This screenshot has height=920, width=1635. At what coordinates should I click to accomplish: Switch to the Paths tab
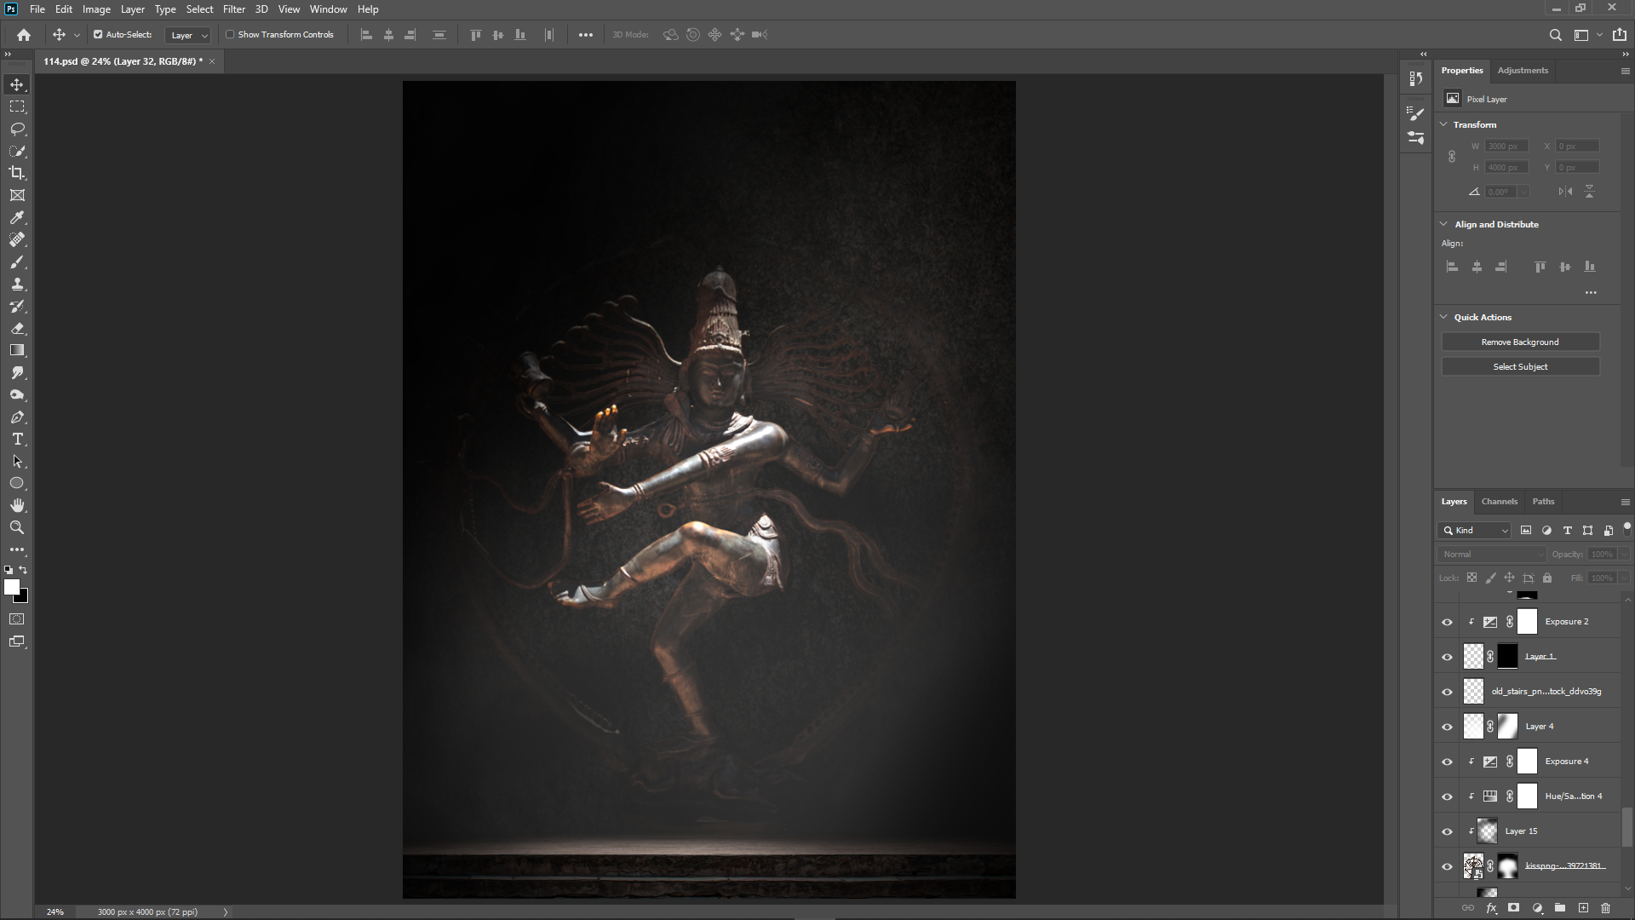[x=1543, y=502]
